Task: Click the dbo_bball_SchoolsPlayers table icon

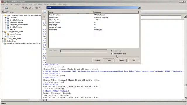Action: click(x=8, y=24)
